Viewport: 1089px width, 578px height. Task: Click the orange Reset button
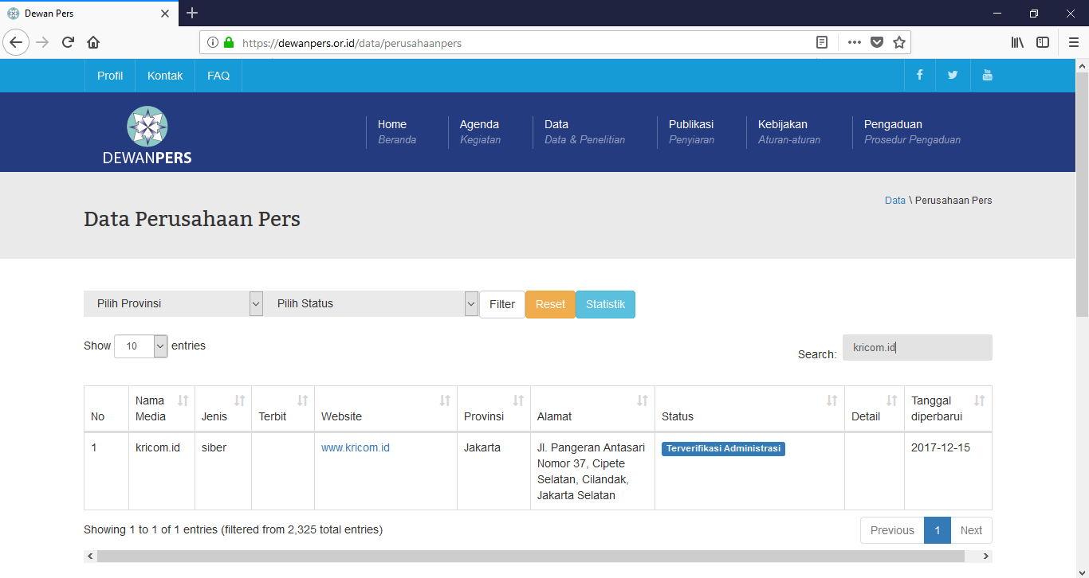click(x=550, y=304)
